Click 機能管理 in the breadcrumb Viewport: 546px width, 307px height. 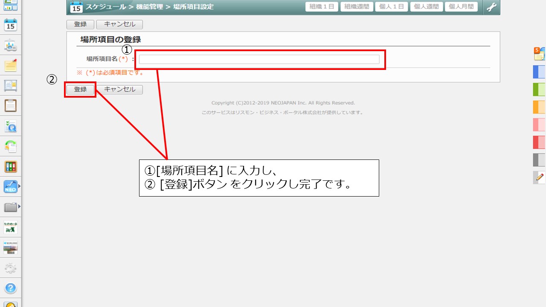(x=150, y=7)
